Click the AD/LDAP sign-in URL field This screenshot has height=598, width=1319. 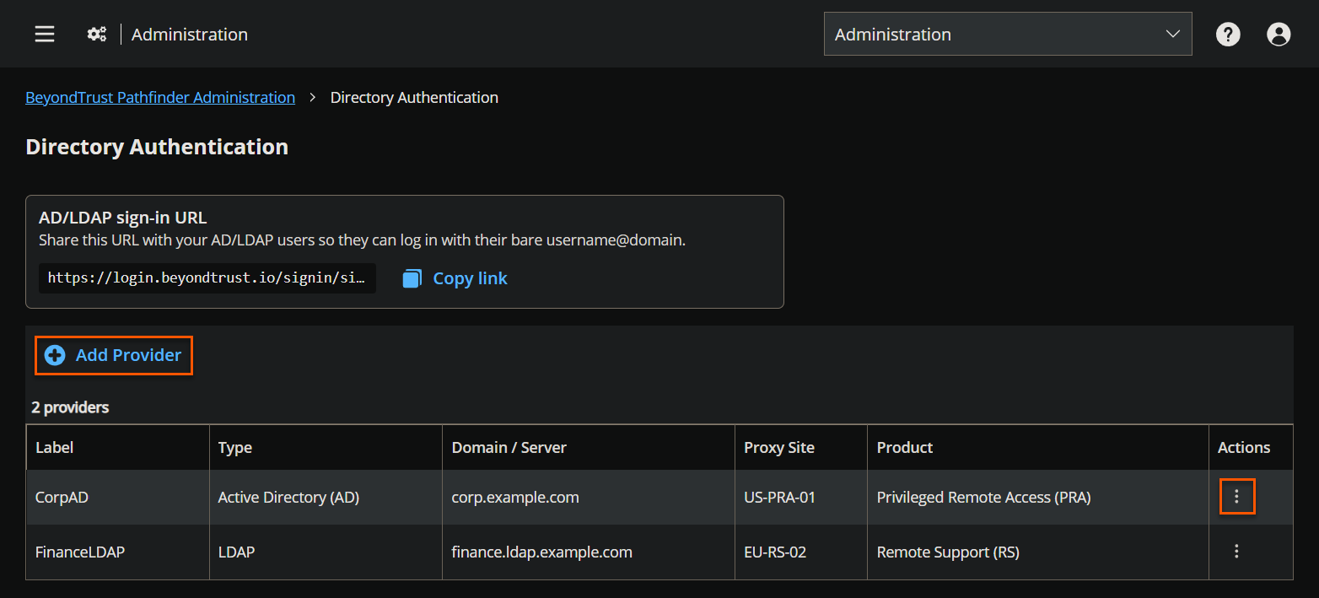pos(207,277)
